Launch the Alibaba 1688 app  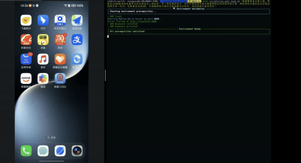tap(26, 40)
